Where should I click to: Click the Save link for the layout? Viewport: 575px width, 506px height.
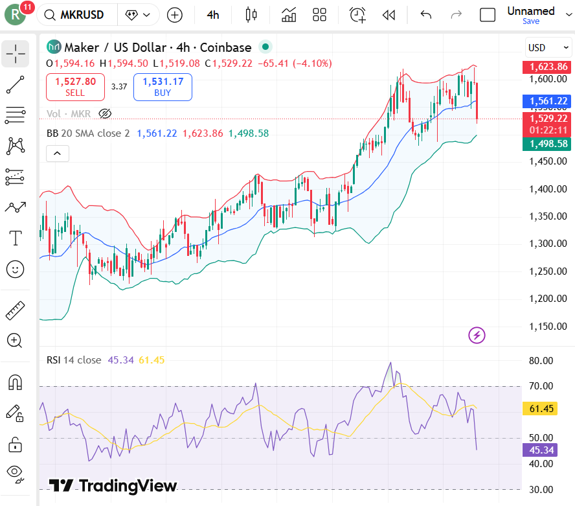[531, 21]
